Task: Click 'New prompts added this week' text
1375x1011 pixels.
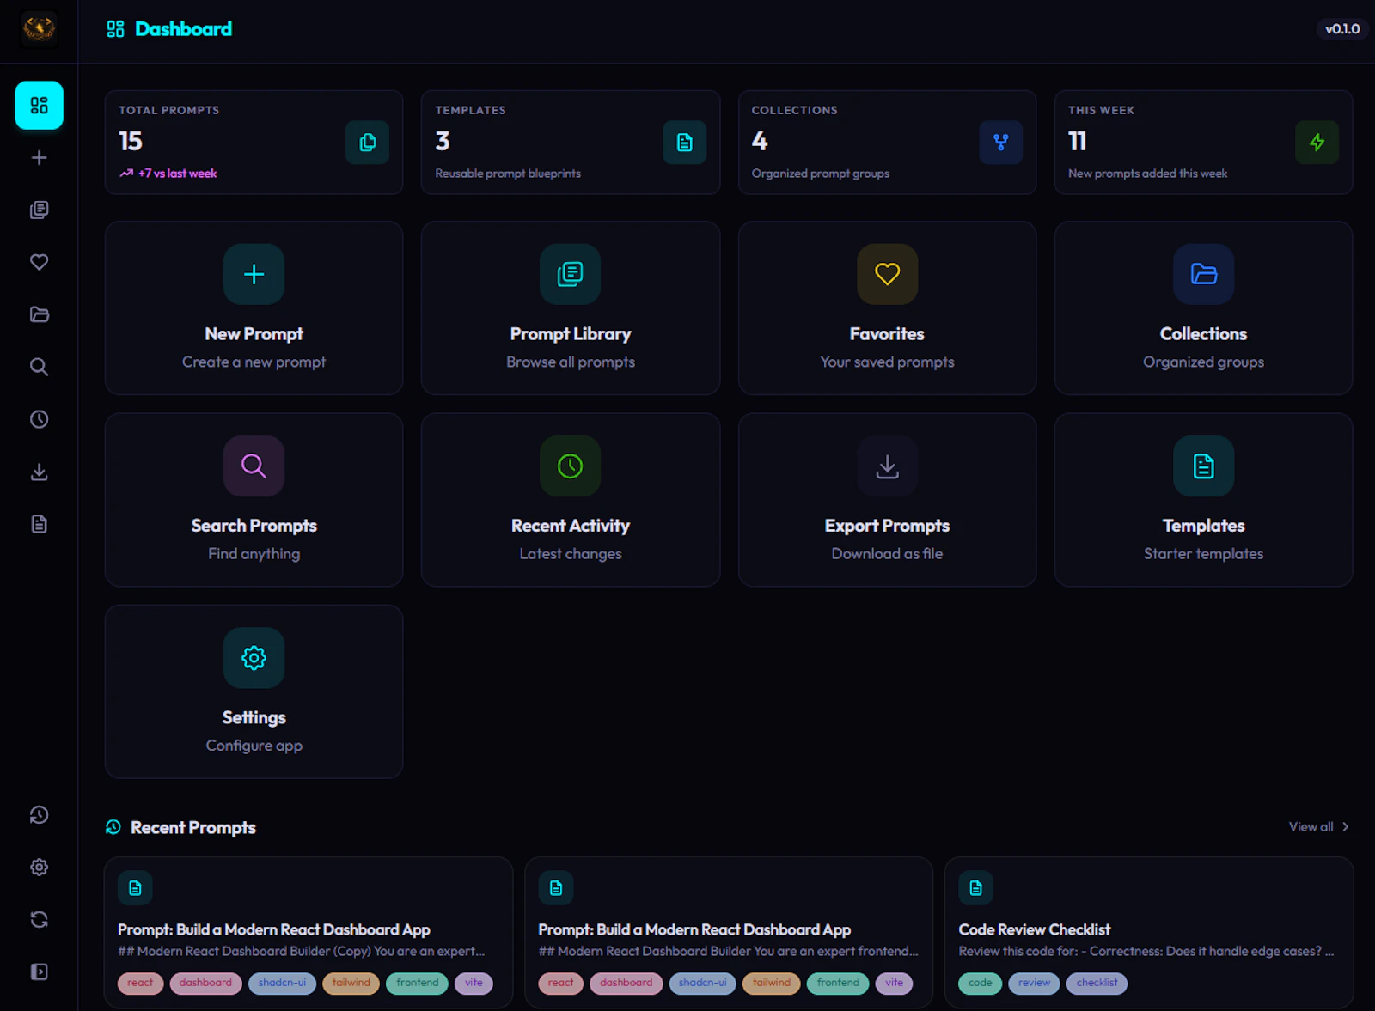Action: tap(1147, 174)
